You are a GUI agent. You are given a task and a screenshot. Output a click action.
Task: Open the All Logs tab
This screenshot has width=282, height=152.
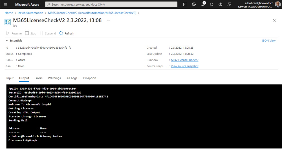click(x=72, y=78)
